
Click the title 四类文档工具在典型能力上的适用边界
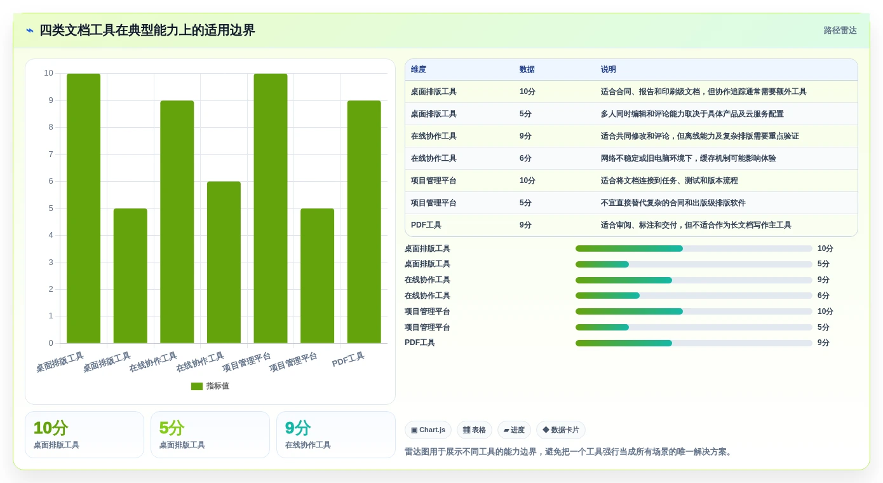click(x=147, y=31)
